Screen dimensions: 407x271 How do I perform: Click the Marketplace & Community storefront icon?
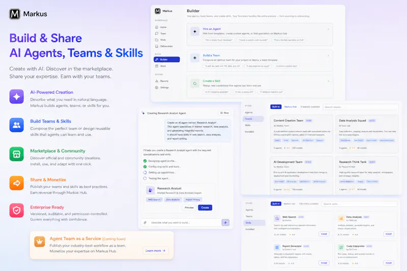pyautogui.click(x=17, y=154)
